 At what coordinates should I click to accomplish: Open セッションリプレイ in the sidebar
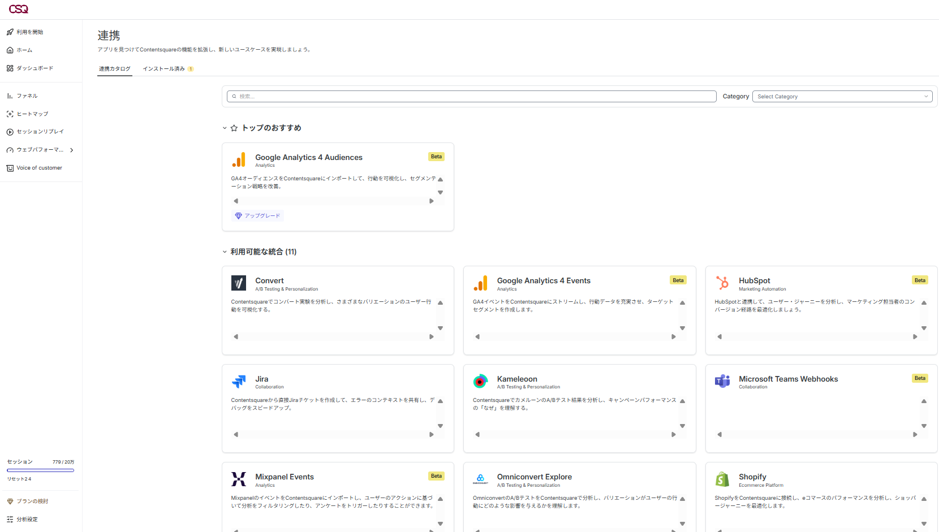coord(35,132)
